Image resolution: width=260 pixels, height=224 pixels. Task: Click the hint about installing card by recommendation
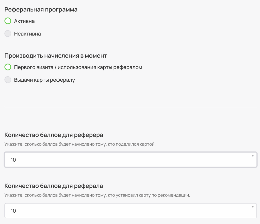[x=97, y=195]
